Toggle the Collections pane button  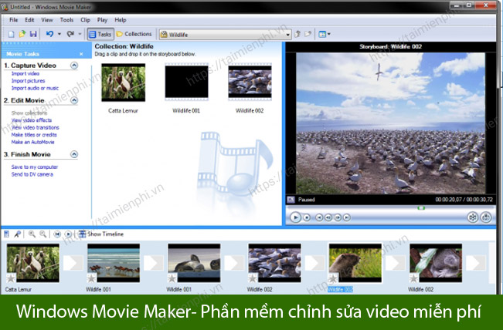click(x=134, y=34)
